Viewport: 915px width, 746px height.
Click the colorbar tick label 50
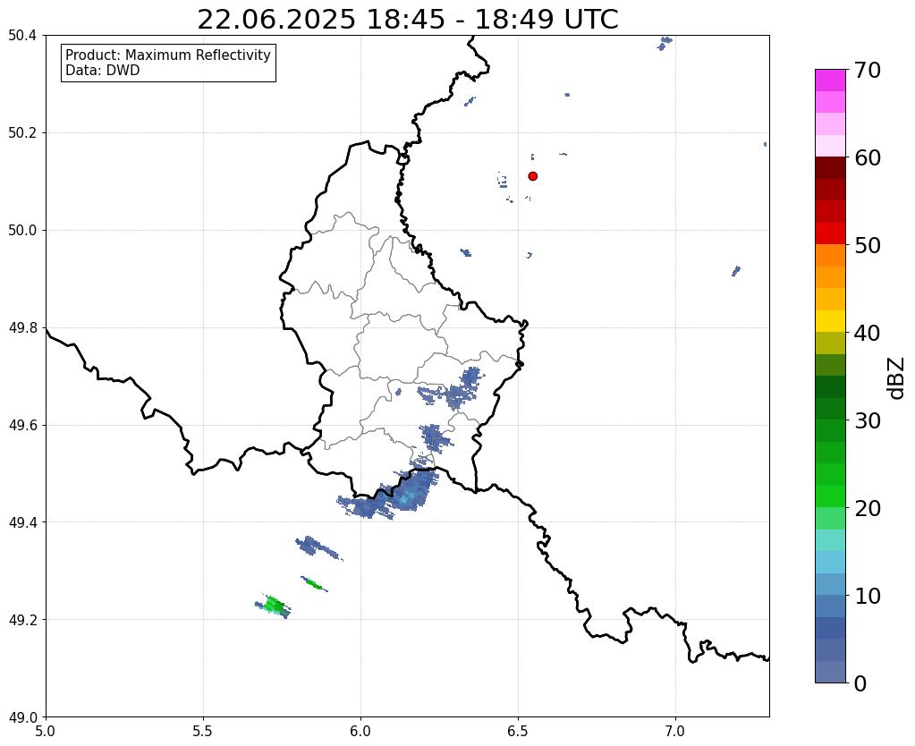[868, 245]
